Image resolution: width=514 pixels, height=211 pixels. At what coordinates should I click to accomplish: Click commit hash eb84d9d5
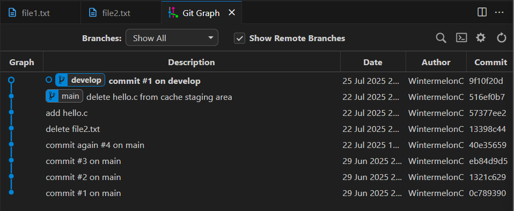[488, 161]
